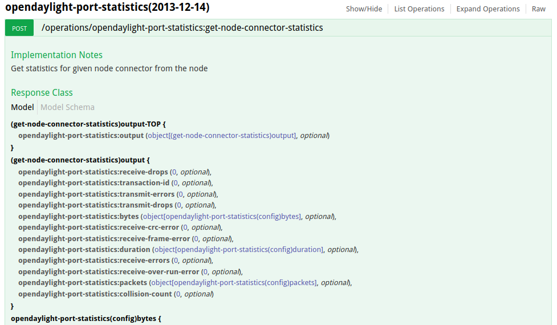This screenshot has width=557, height=325.
Task: Open the object[(get-node-connector-statistics)output] type link
Action: coord(222,136)
